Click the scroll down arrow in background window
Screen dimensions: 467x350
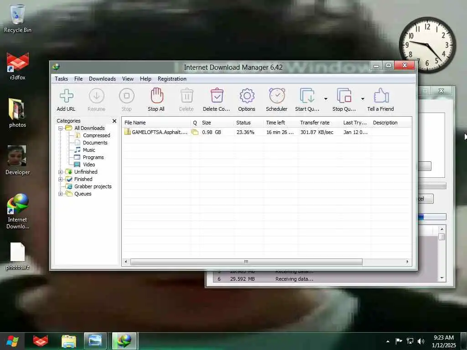(442, 278)
